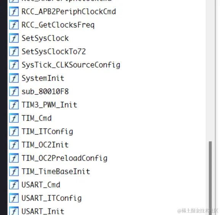Screen dimensions: 220x215
Task: Click function icon beside RCC_APB2PeriphClockCmd
Action: (14, 11)
